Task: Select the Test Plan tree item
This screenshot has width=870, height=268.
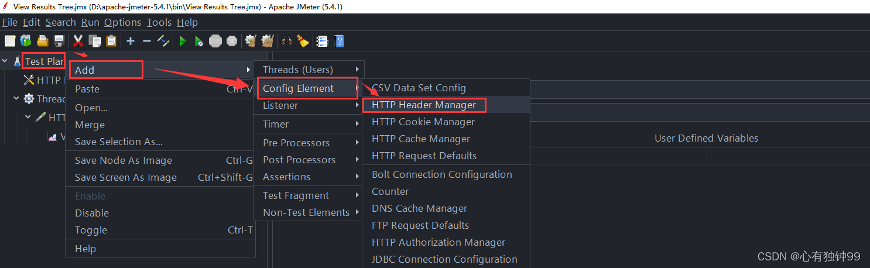Action: pyautogui.click(x=44, y=61)
